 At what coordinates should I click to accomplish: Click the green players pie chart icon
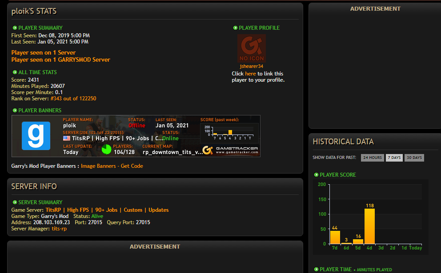click(106, 150)
